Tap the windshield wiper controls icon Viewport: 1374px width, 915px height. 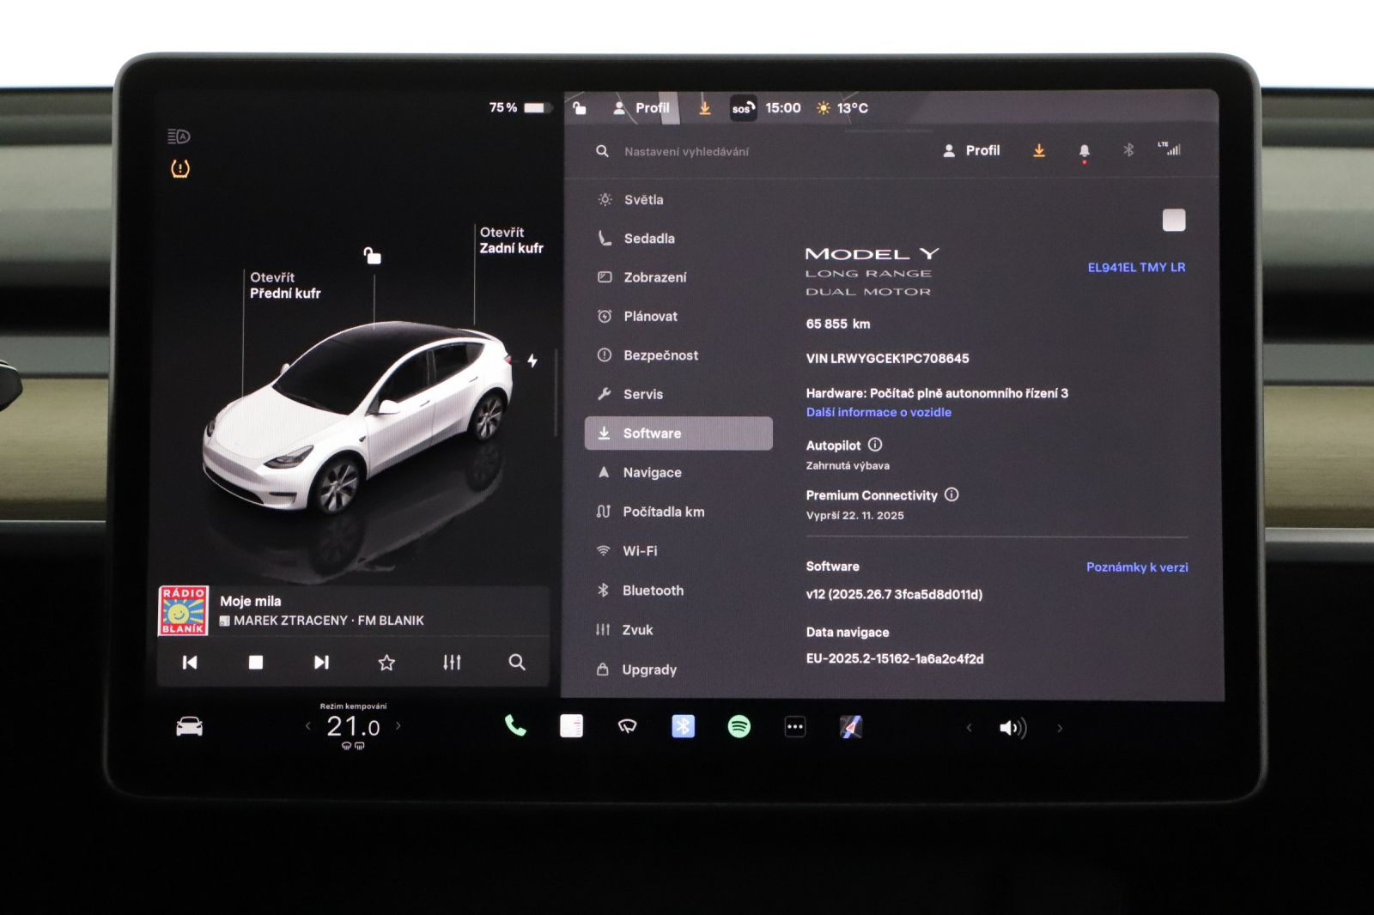coord(627,727)
